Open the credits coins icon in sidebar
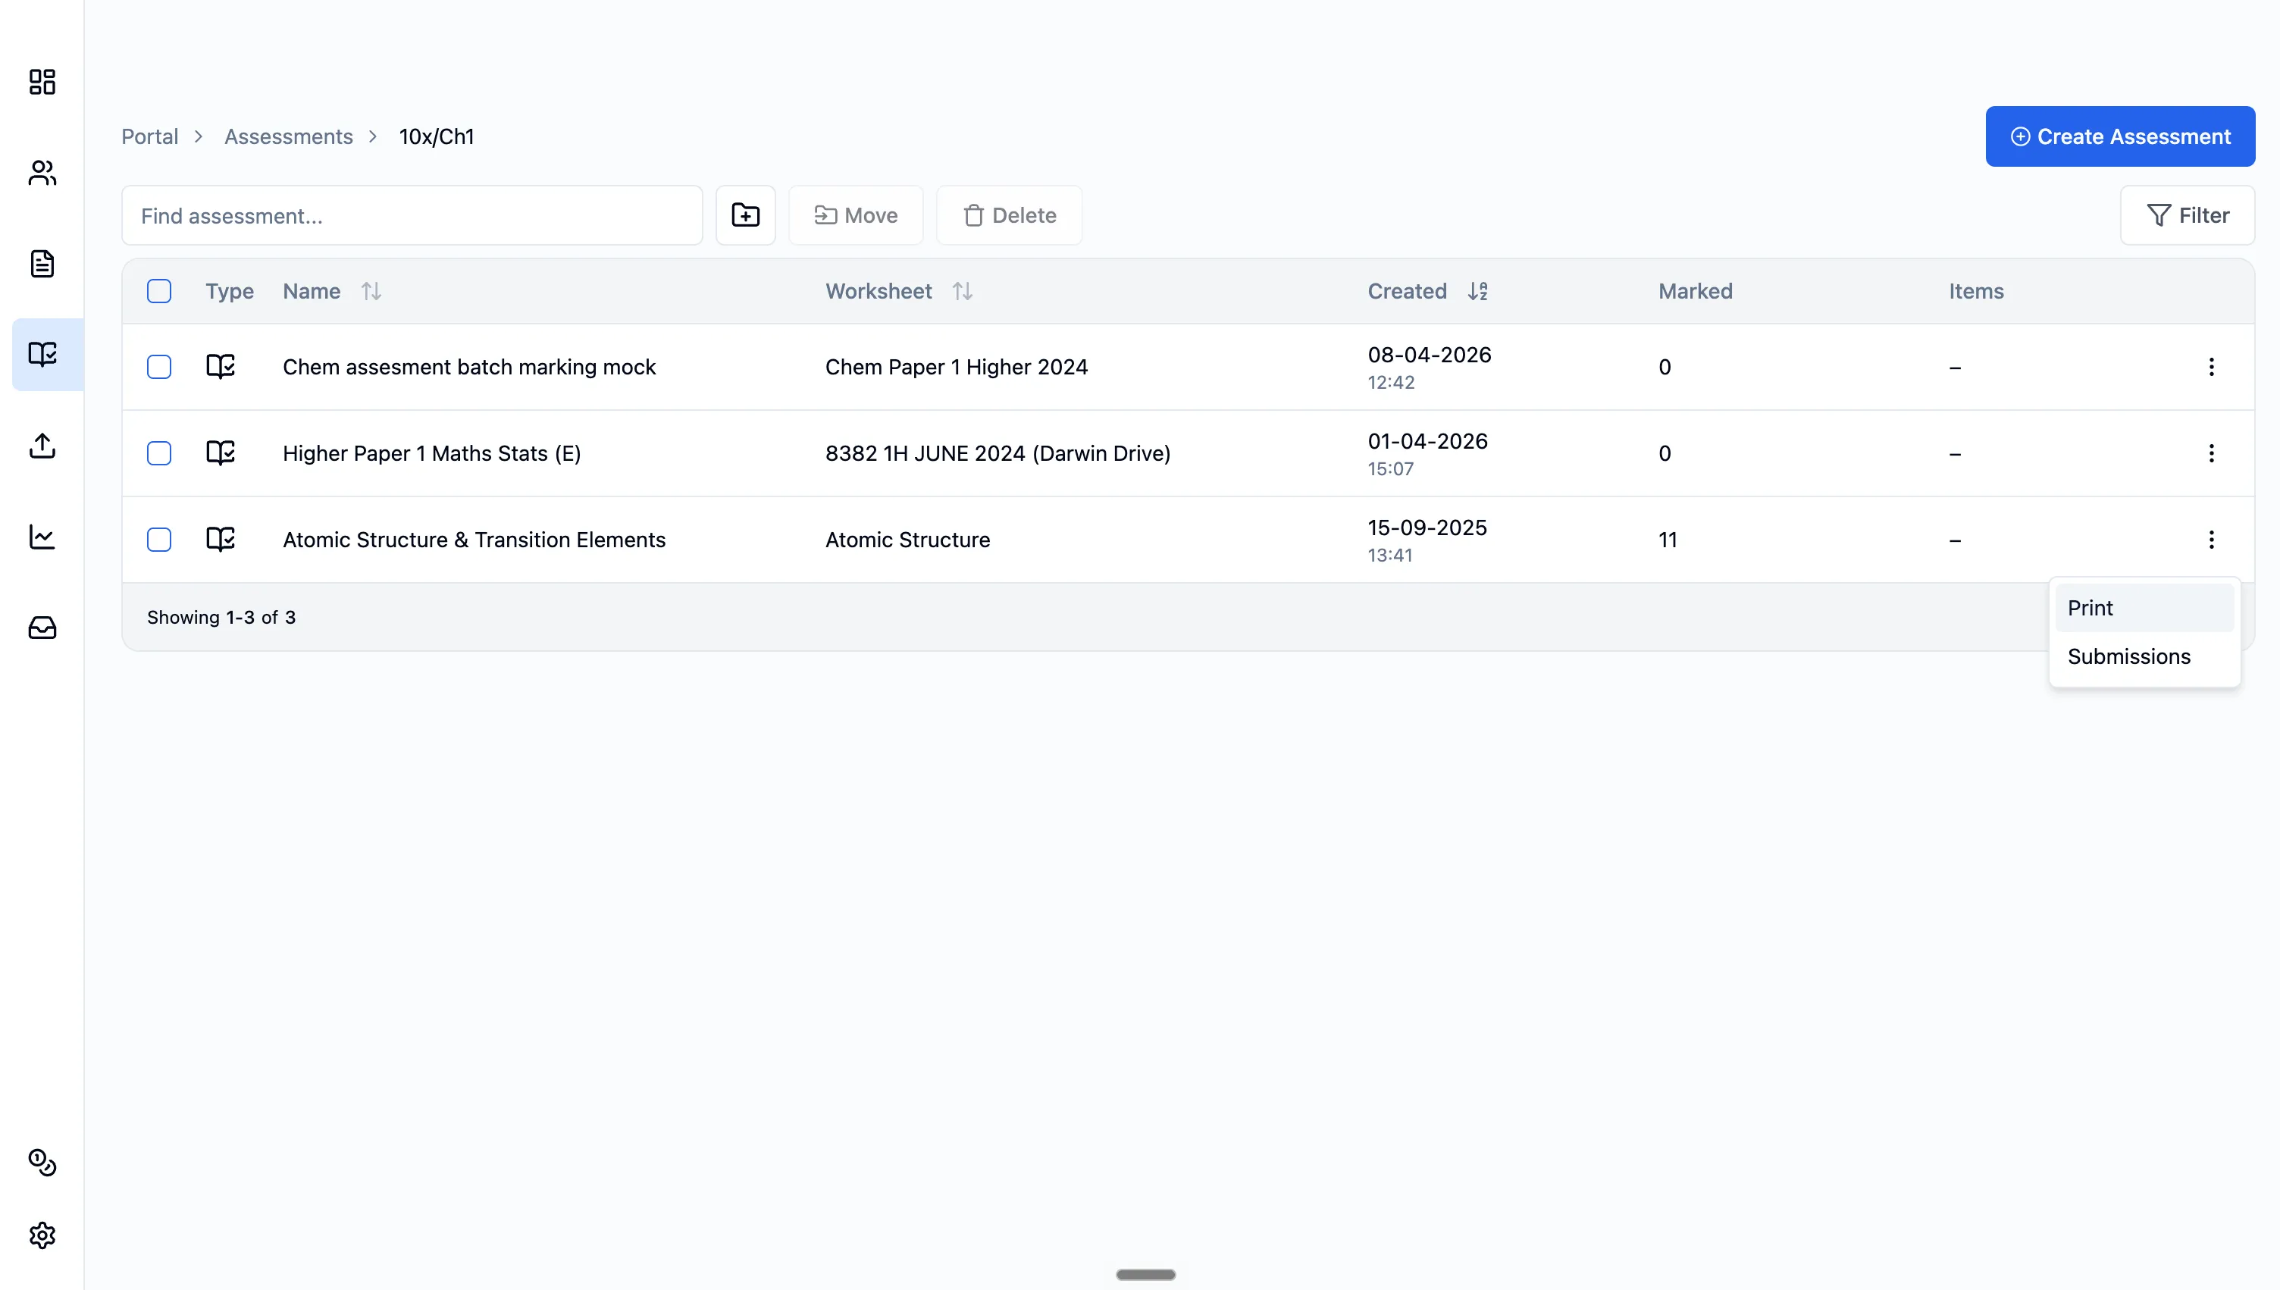Image resolution: width=2280 pixels, height=1290 pixels. point(42,1163)
